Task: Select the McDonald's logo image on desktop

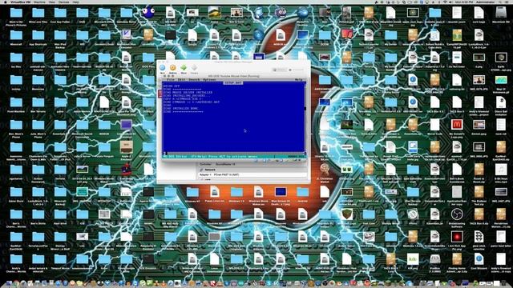Action: [457, 125]
